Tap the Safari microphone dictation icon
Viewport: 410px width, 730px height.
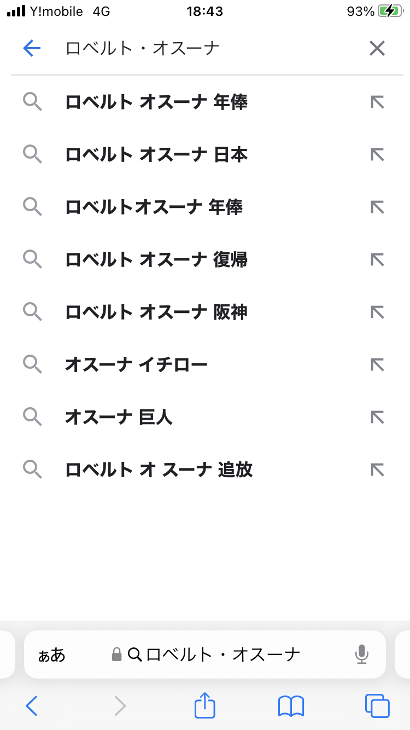(x=361, y=654)
